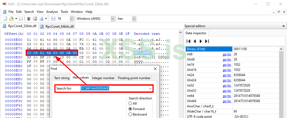Open the Edit menu
This screenshot has height=118, width=287.
click(x=19, y=12)
